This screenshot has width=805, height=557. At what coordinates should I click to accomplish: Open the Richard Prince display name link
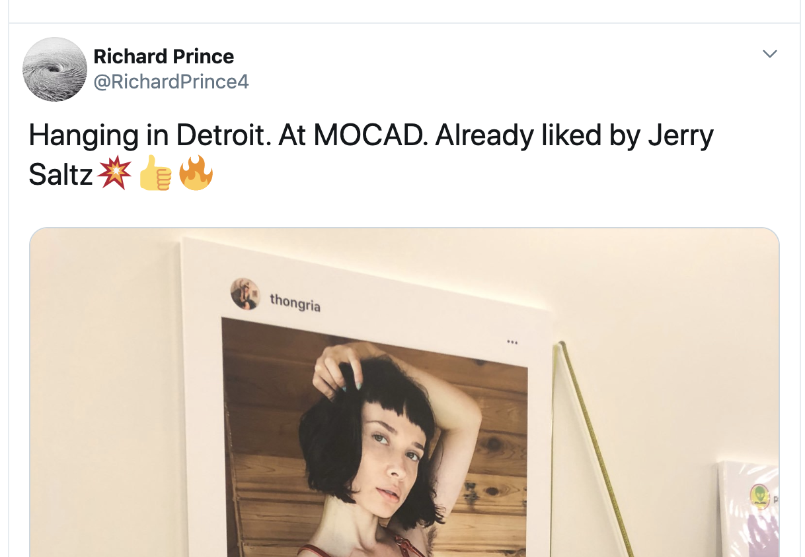tap(163, 57)
